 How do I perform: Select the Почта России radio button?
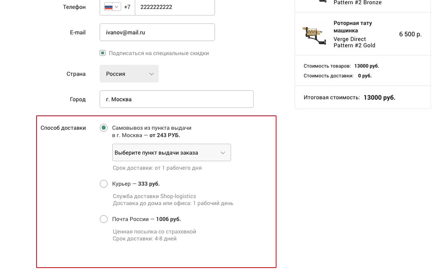pyautogui.click(x=104, y=219)
